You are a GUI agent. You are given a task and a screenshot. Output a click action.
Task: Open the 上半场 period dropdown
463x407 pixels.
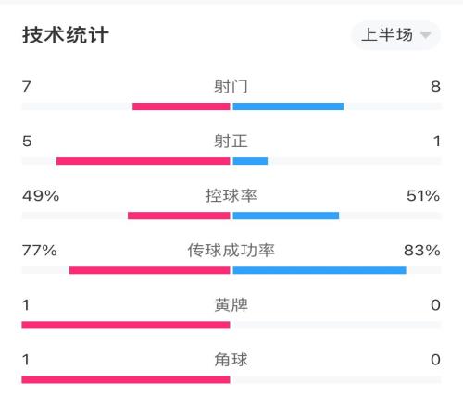coord(395,35)
